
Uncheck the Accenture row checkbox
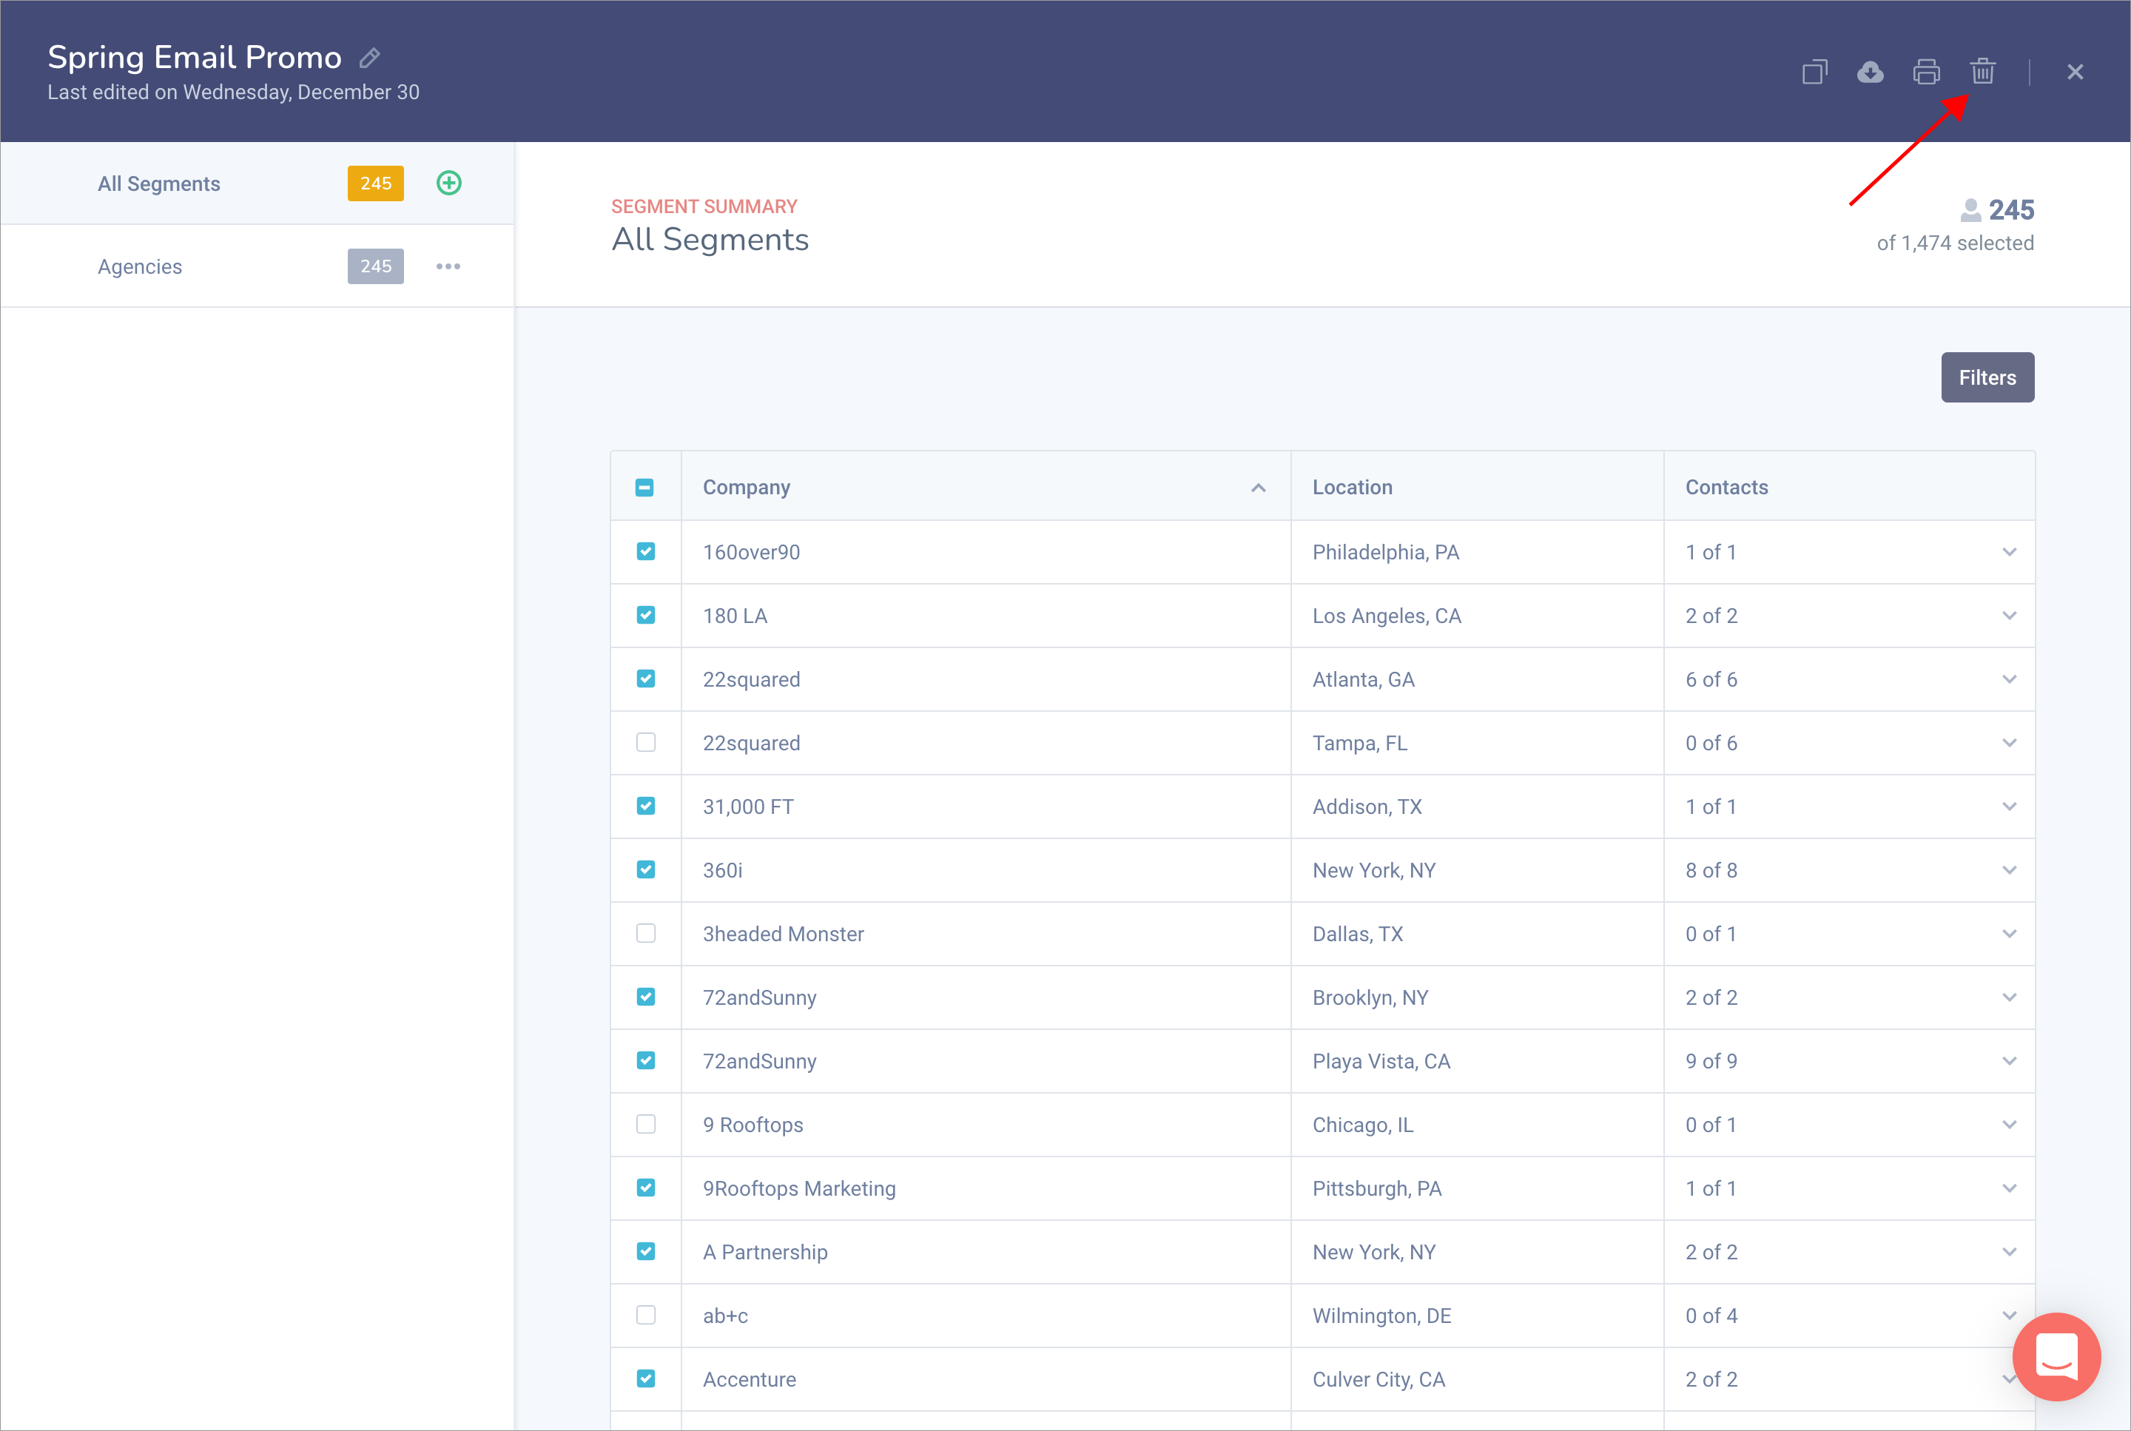(646, 1379)
